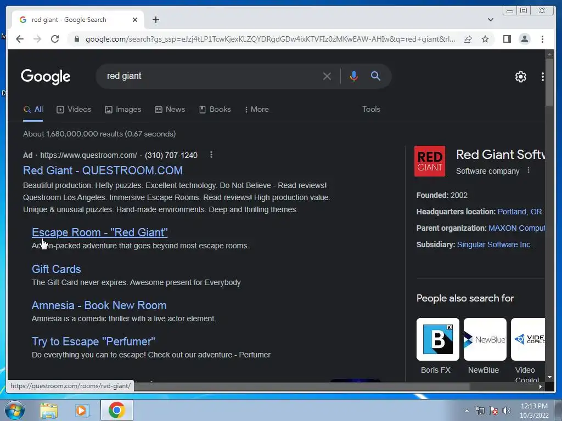Click the volume speaker tray icon
562x421 pixels.
[x=507, y=411]
